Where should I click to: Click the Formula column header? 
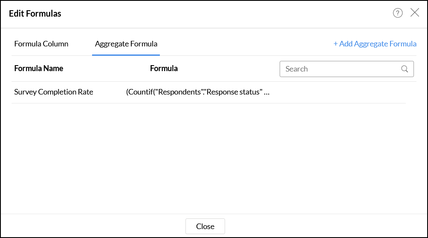click(x=164, y=69)
